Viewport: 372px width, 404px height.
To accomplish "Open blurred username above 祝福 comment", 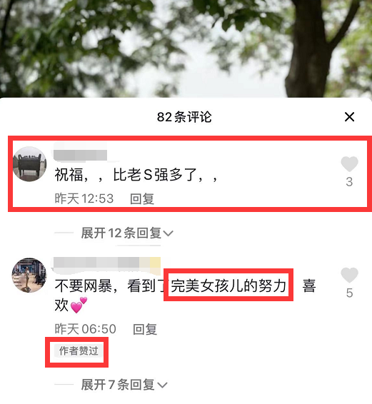I will 80,155.
